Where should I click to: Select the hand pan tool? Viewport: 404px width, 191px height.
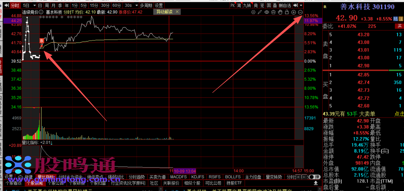(280, 12)
